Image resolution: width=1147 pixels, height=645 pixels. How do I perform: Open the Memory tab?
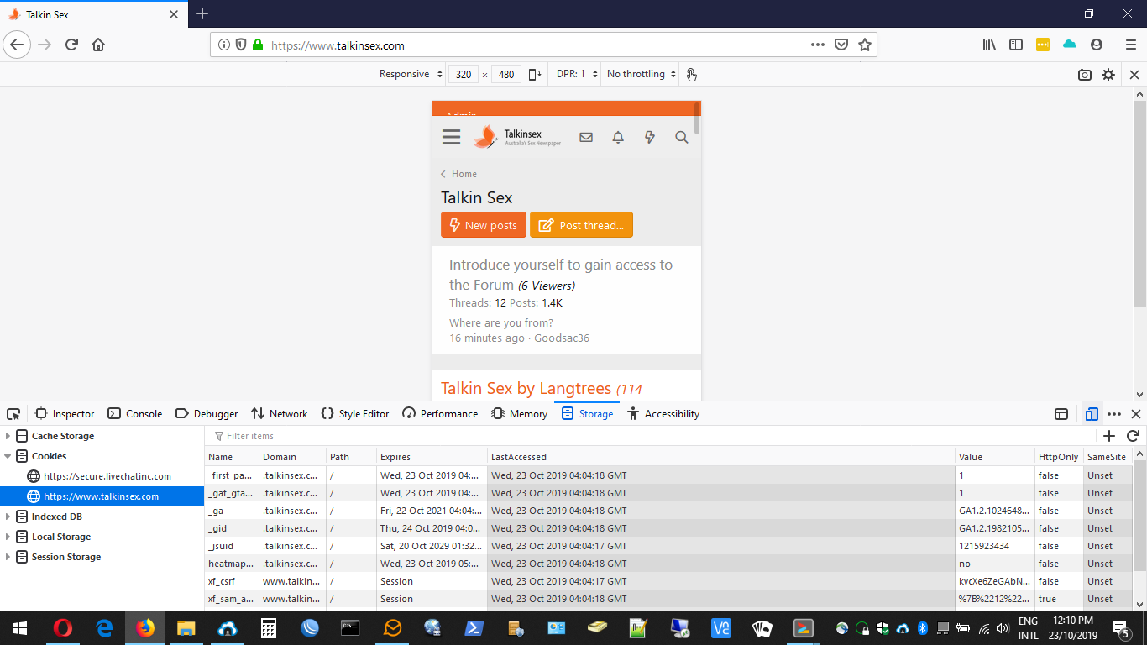520,414
